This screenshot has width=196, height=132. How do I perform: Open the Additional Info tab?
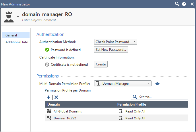coord(17,42)
